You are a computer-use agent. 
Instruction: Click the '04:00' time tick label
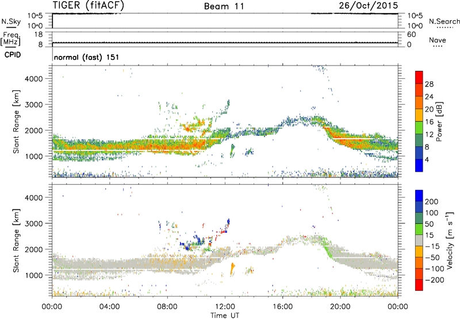click(x=110, y=307)
